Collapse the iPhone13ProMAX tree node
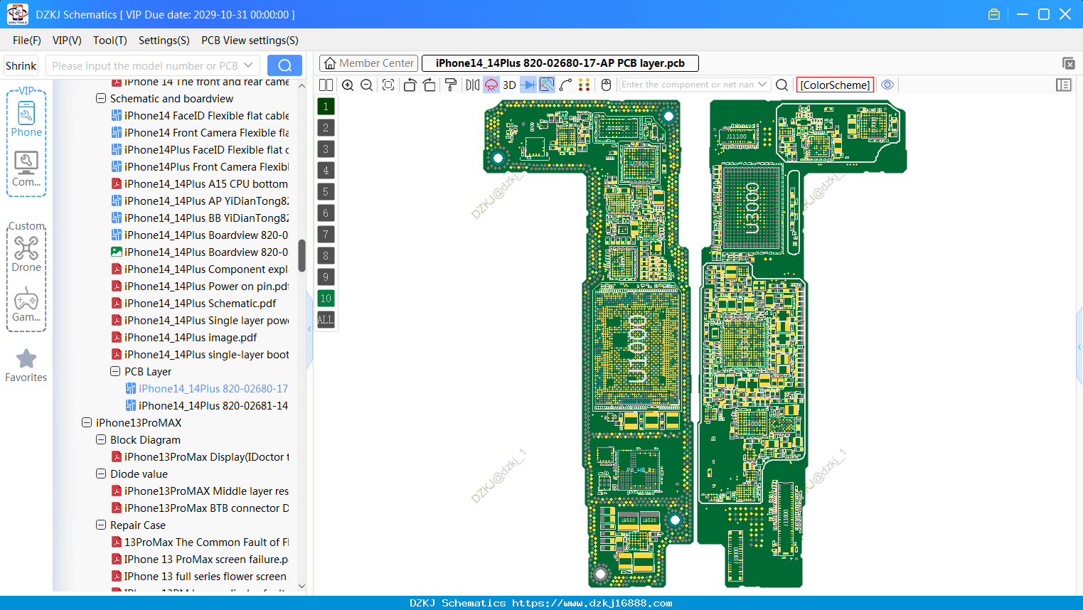The height and width of the screenshot is (610, 1083). tap(87, 422)
